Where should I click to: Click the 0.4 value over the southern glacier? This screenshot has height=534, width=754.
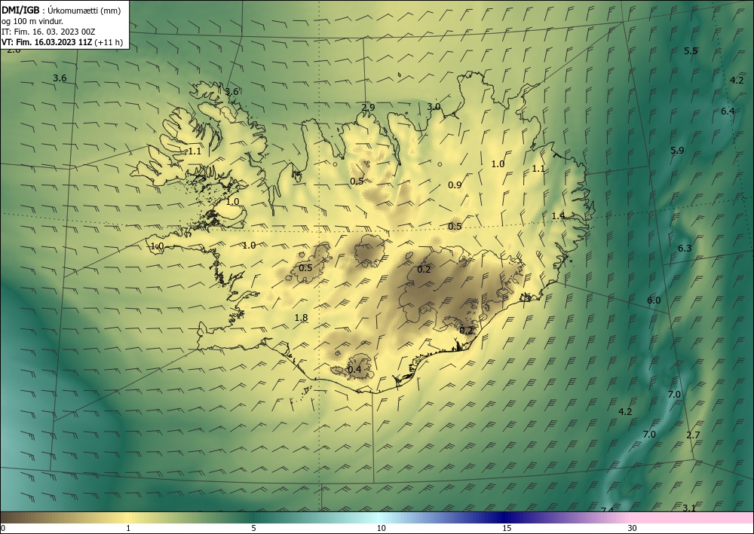point(354,369)
